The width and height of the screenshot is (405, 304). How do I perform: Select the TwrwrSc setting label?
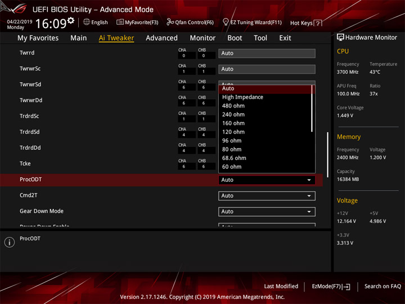coord(30,69)
